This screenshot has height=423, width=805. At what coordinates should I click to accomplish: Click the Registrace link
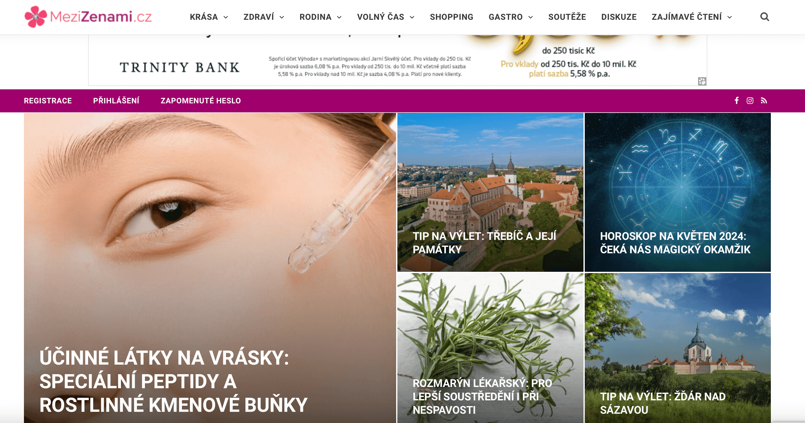pos(48,101)
